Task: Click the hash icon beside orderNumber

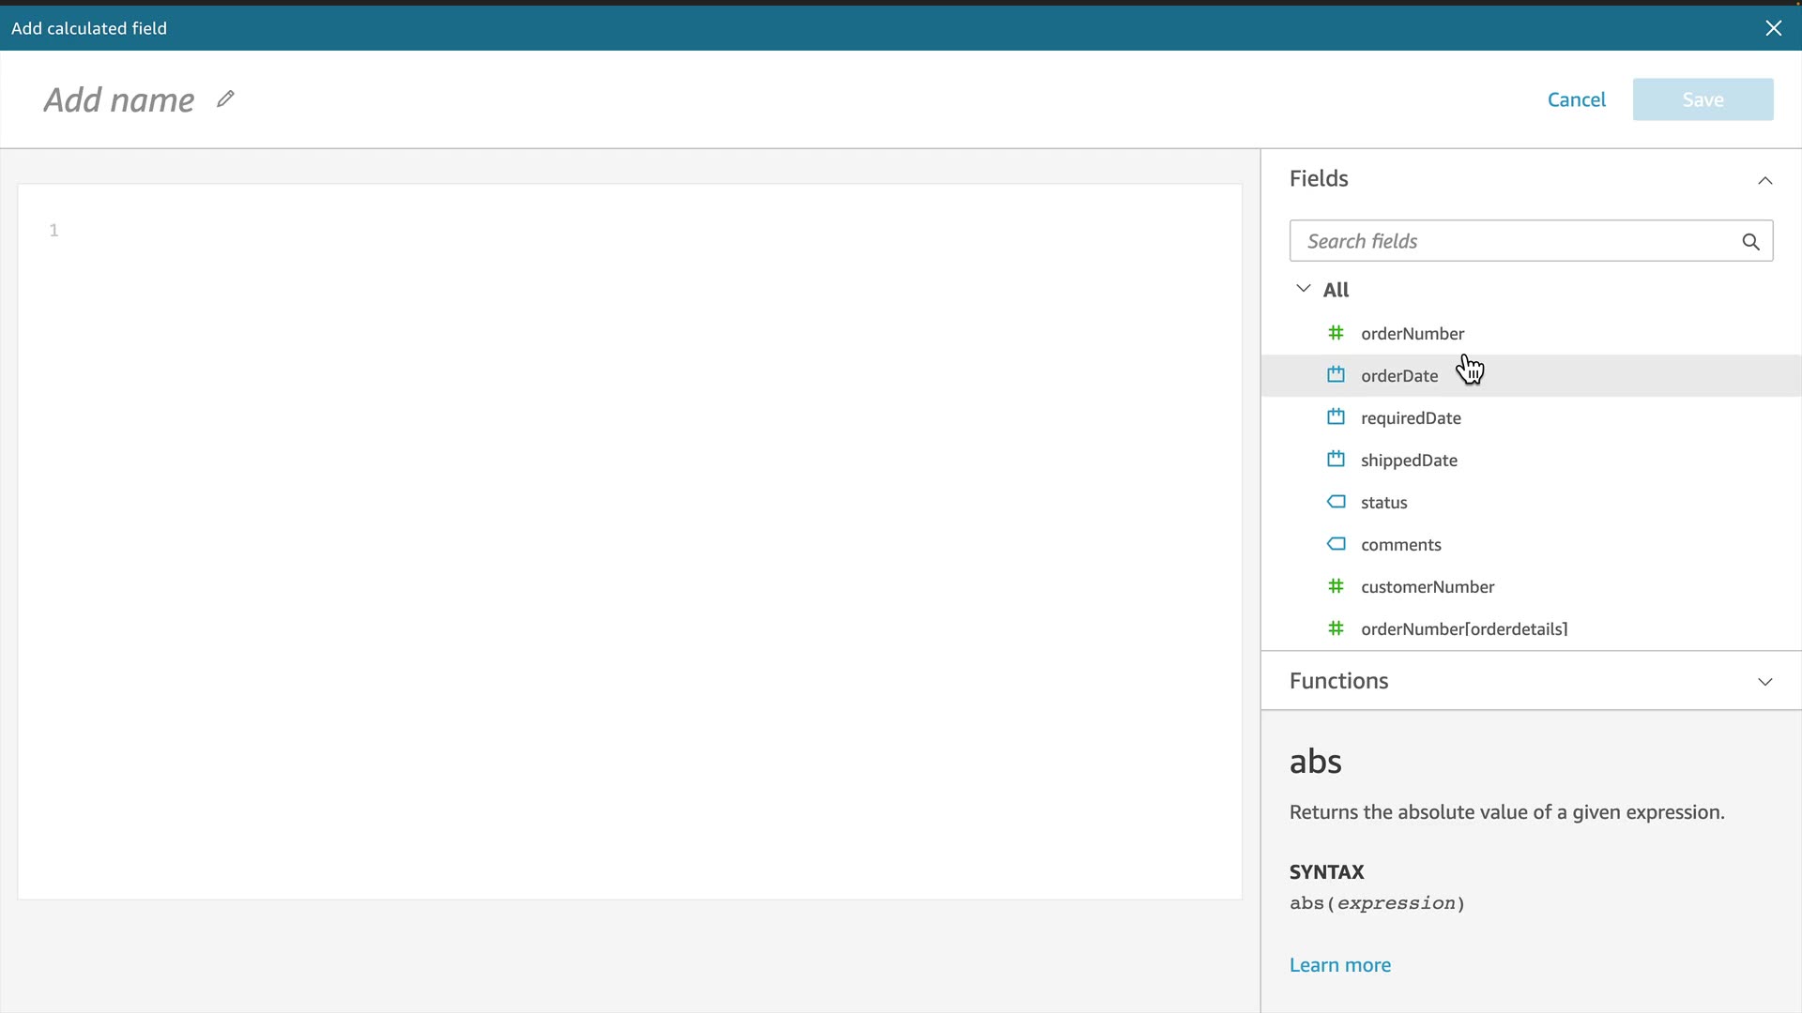Action: pyautogui.click(x=1336, y=333)
